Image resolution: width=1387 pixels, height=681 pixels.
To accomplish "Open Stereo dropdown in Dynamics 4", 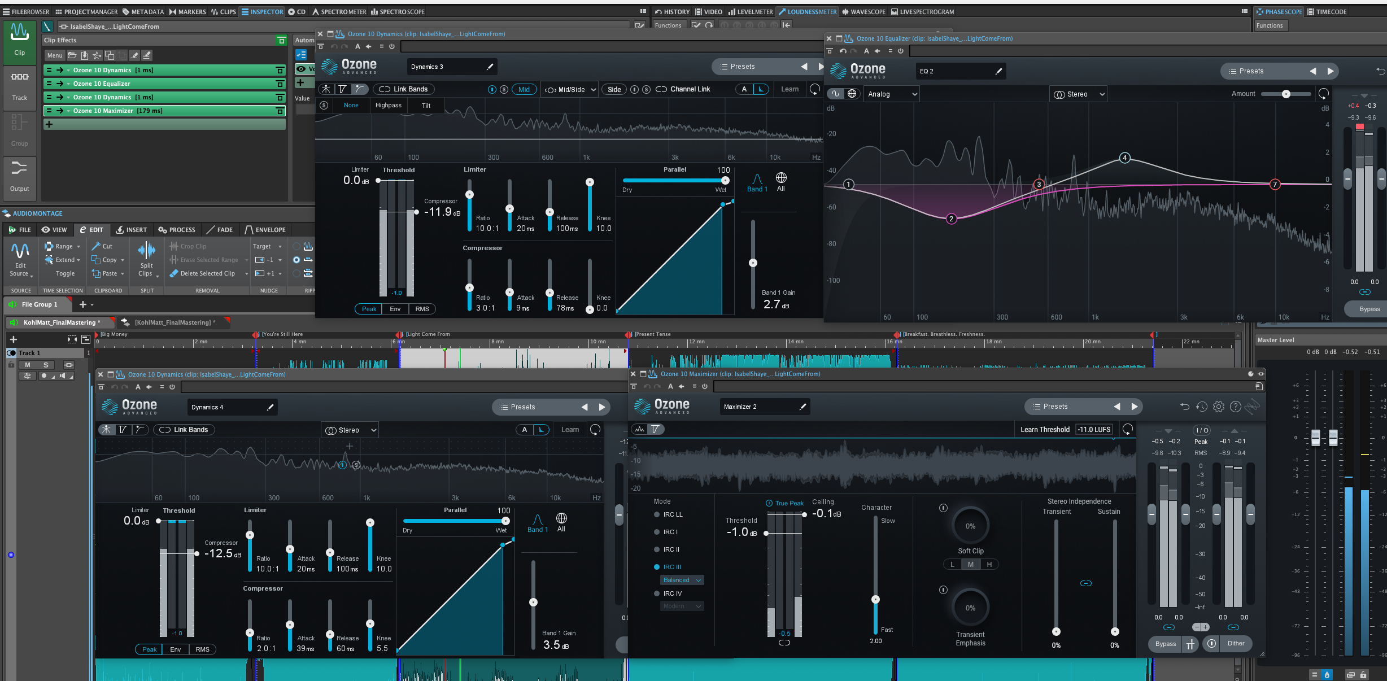I will pos(350,430).
